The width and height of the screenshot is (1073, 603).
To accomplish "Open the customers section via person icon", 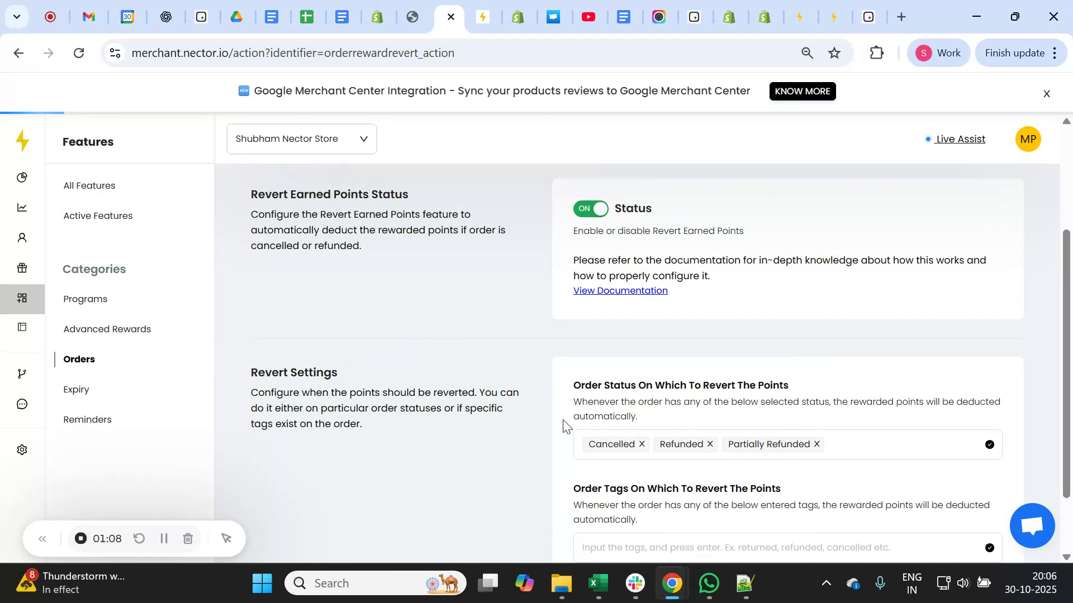I will [22, 237].
